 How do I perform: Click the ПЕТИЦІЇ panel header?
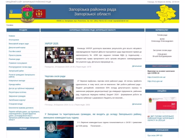[x=23, y=128]
